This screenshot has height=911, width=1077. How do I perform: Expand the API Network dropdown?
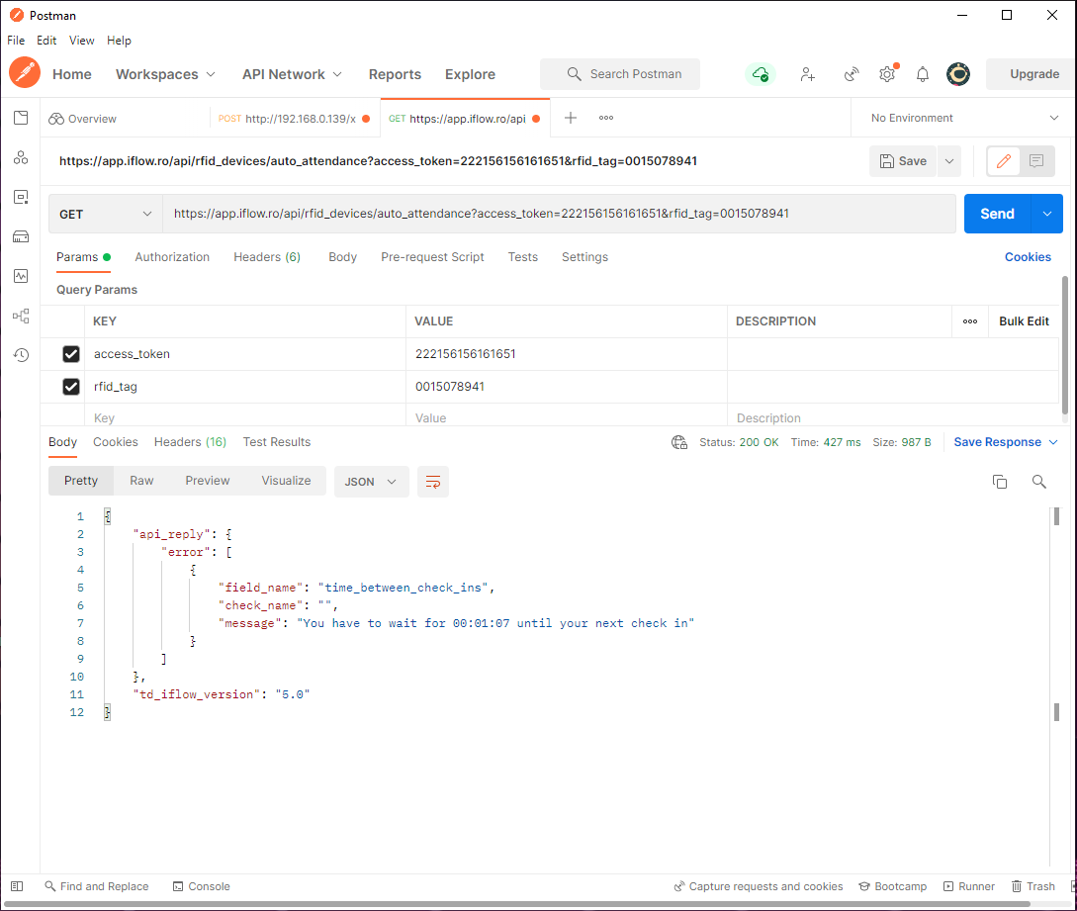[x=292, y=74]
